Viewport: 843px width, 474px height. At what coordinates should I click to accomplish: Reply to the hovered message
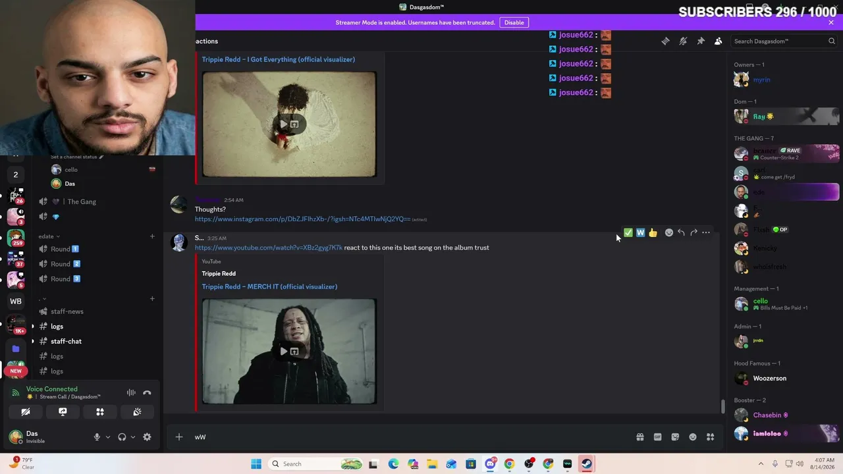click(x=681, y=232)
